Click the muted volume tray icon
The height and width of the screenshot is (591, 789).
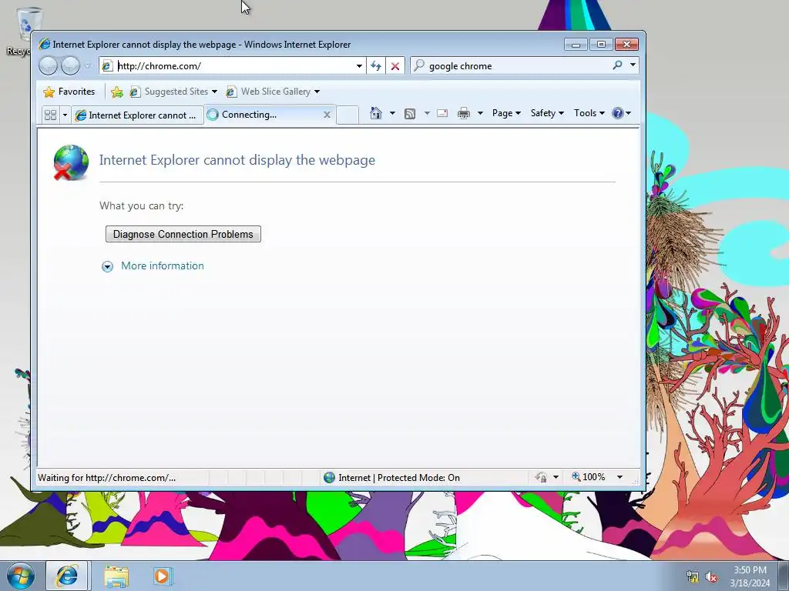click(711, 577)
